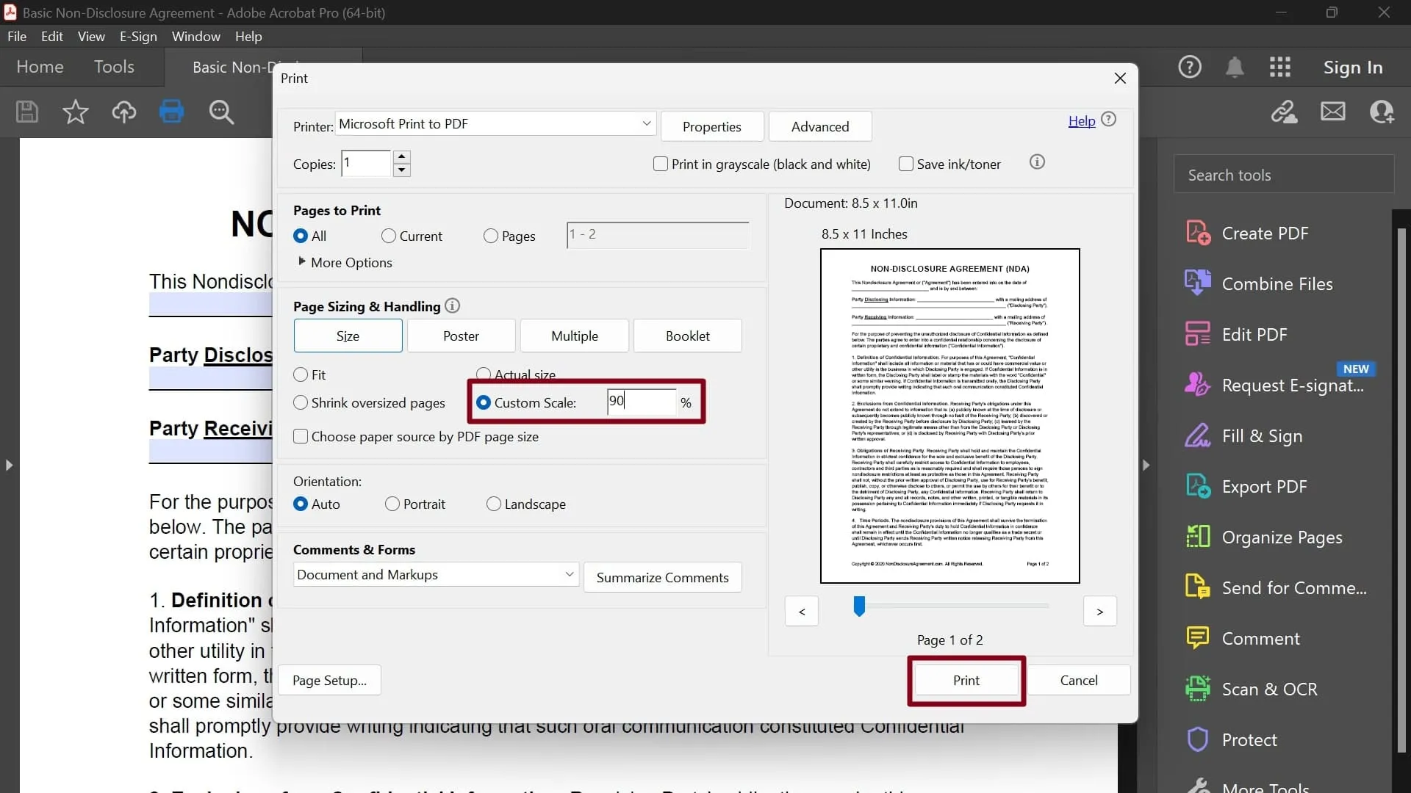
Task: Switch to the Tools tab
Action: click(115, 67)
